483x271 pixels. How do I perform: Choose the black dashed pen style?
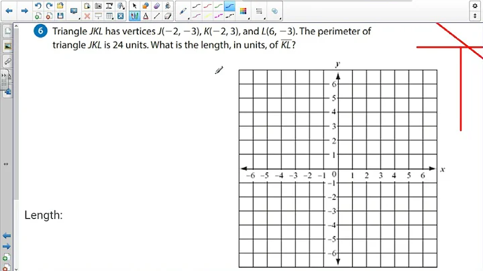pyautogui.click(x=230, y=15)
